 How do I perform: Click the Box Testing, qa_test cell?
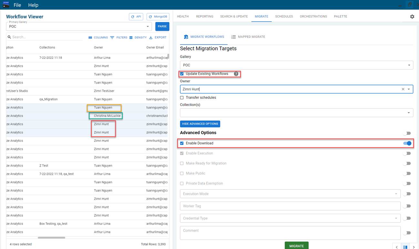pyautogui.click(x=53, y=224)
